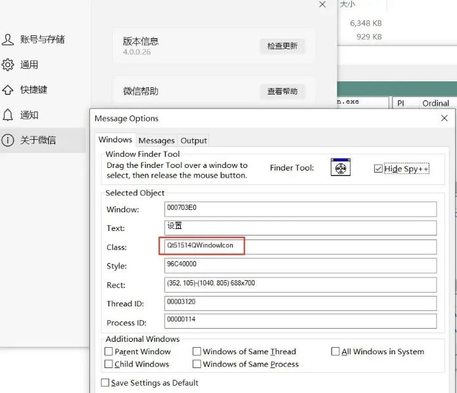Click the account and storage person icon

8,39
